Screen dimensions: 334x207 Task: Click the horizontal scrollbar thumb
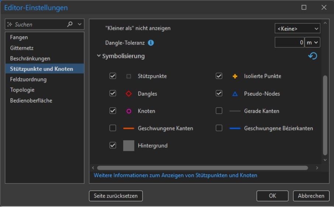(x=202, y=168)
